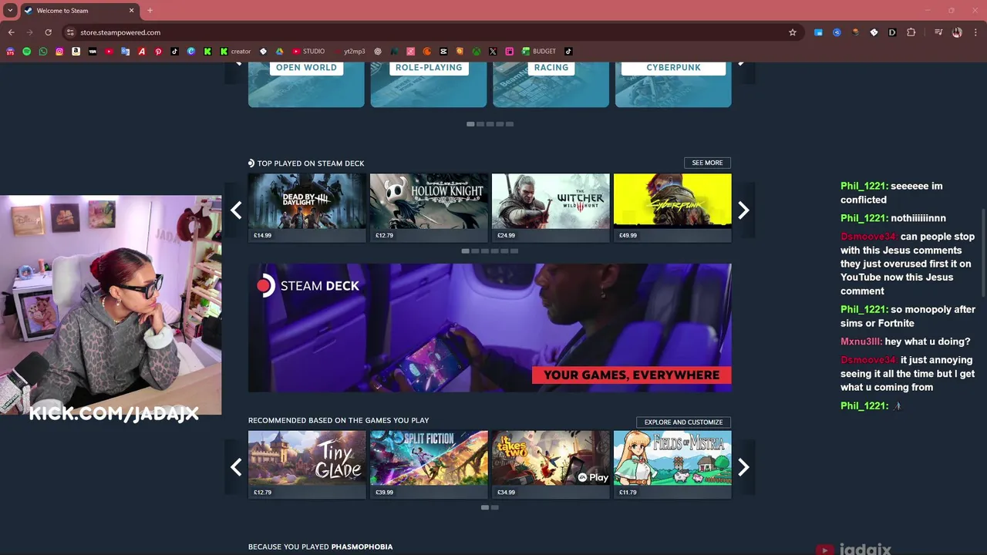
Task: Open a new browser tab
Action: click(150, 11)
